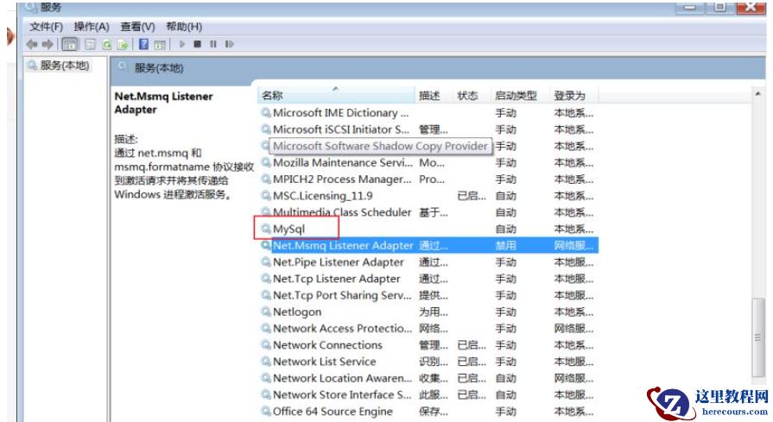Select Microsoft Software Shadow Copy Provider row
The image size is (773, 422).
coord(429,146)
